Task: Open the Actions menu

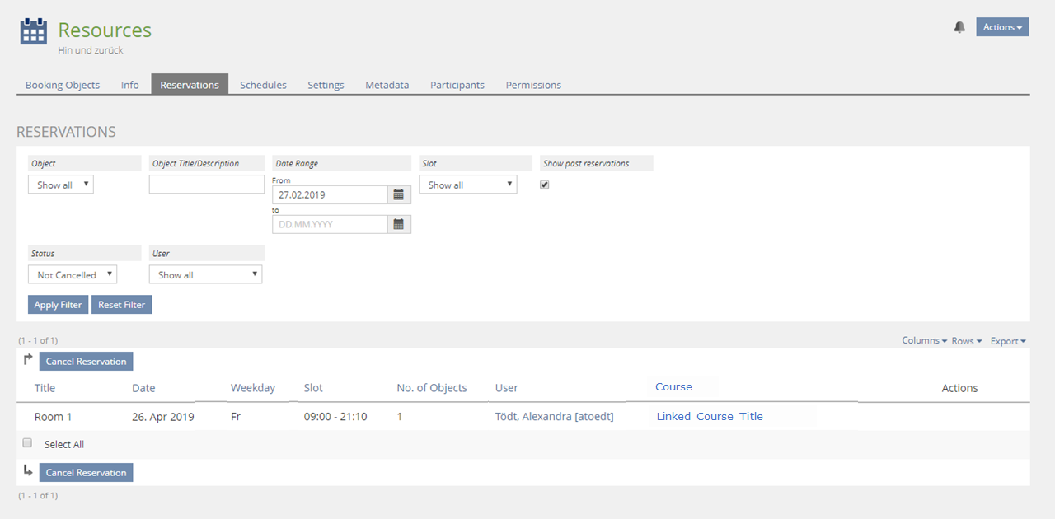Action: pyautogui.click(x=1002, y=27)
